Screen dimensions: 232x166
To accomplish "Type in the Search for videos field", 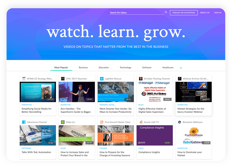I will 136,13.
